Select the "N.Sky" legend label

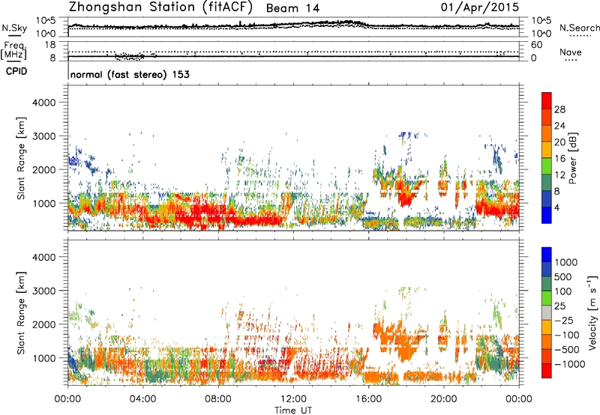pos(14,28)
